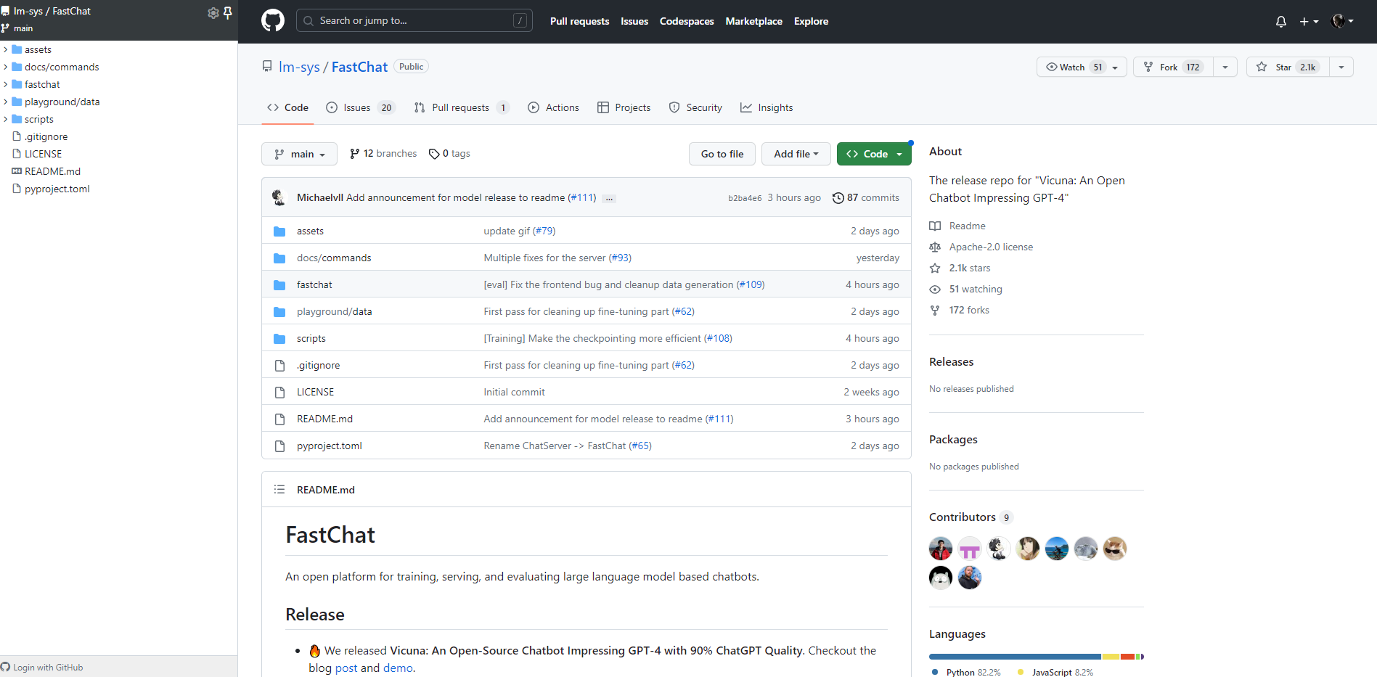This screenshot has height=677, width=1377.
Task: Open Issues in top navigation
Action: point(634,21)
